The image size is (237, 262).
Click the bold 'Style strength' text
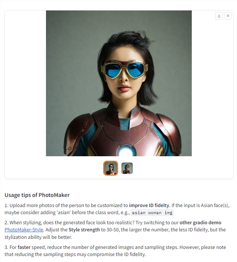point(84,230)
